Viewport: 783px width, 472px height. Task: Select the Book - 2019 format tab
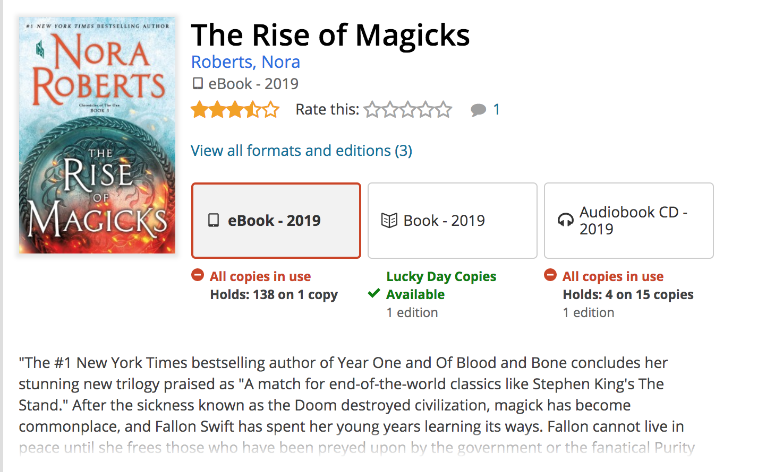click(453, 221)
